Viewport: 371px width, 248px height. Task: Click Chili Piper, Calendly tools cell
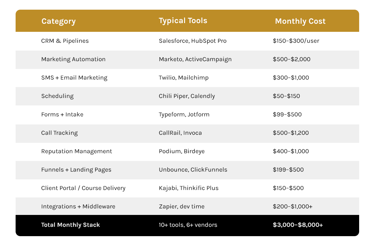coord(187,96)
